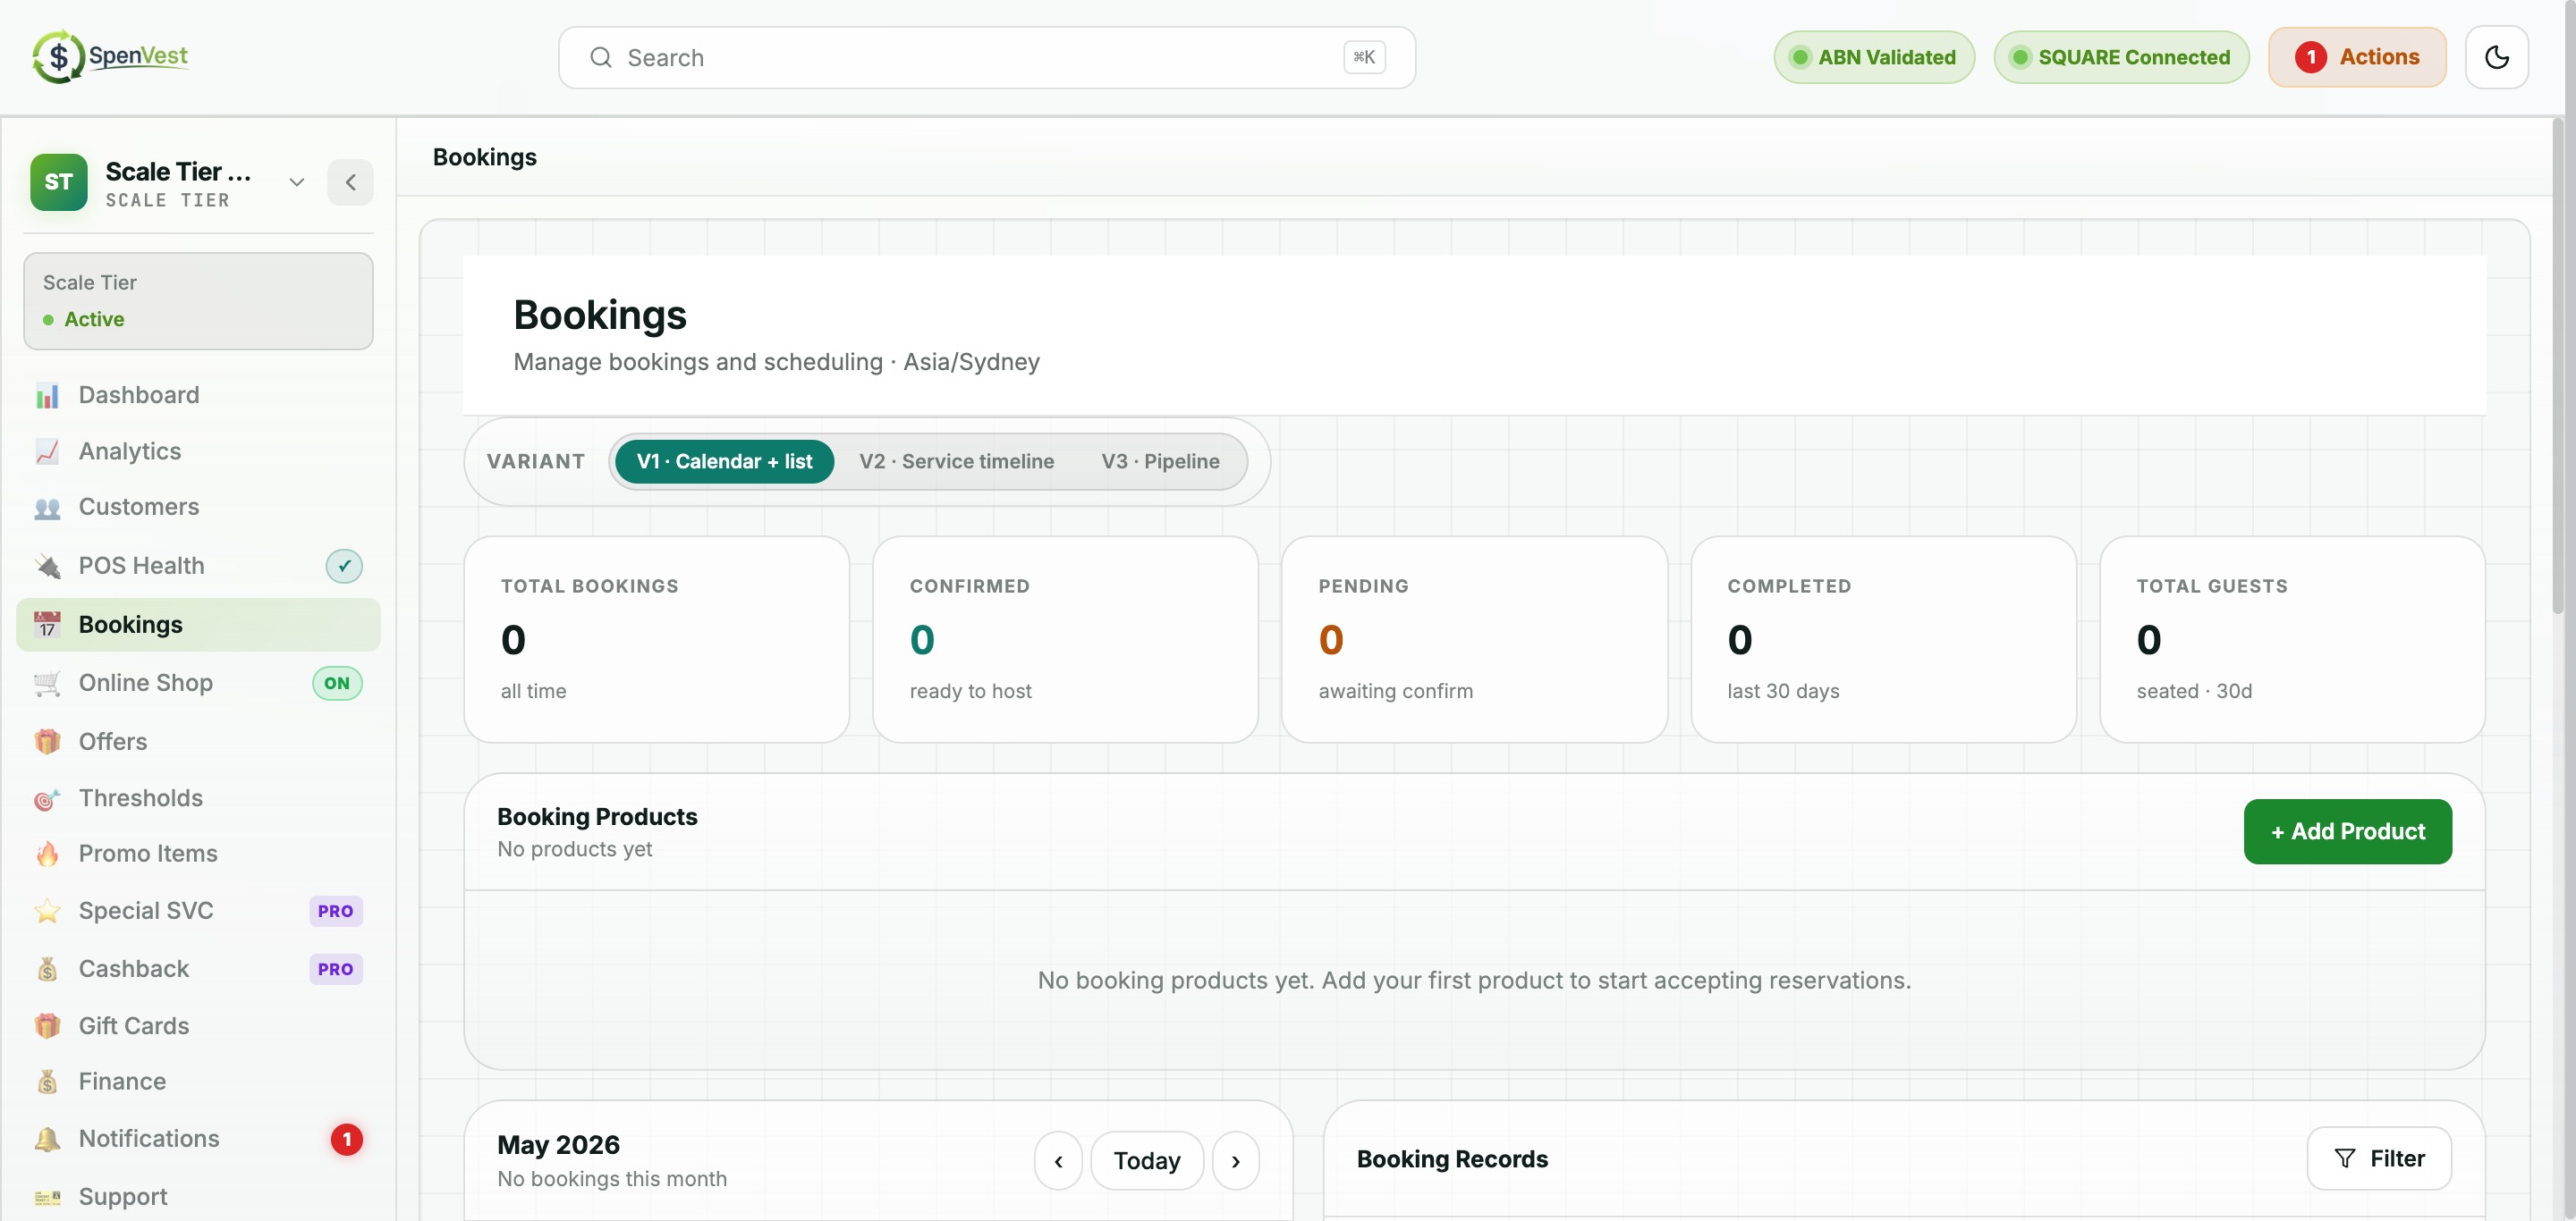Open the Finance menu item
Viewport: 2576px width, 1221px height.
pyautogui.click(x=198, y=1082)
